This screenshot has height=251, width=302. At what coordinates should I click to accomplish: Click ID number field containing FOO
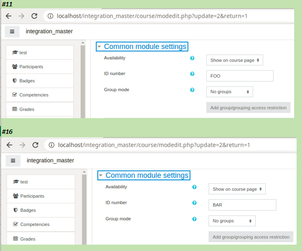(x=240, y=76)
